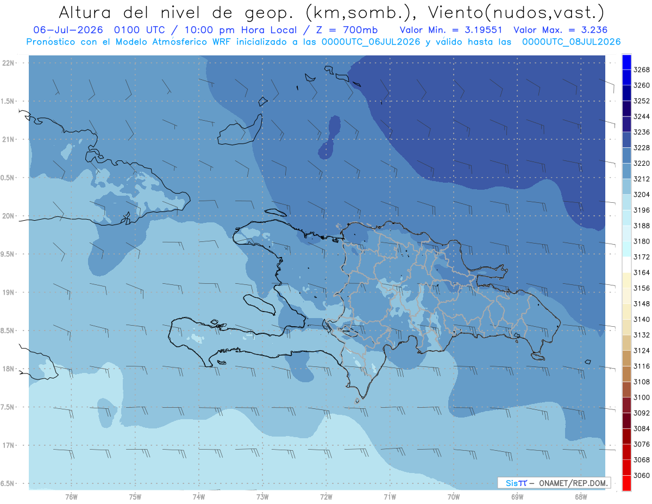Click the '3268' color scale label
The image size is (652, 504).
pyautogui.click(x=642, y=70)
